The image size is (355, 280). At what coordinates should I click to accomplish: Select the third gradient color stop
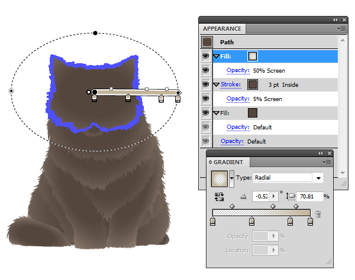click(x=290, y=221)
